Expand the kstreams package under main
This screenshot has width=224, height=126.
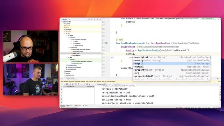click(72, 43)
